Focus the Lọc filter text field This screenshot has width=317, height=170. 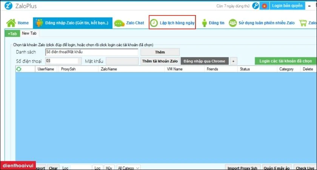pos(81,168)
